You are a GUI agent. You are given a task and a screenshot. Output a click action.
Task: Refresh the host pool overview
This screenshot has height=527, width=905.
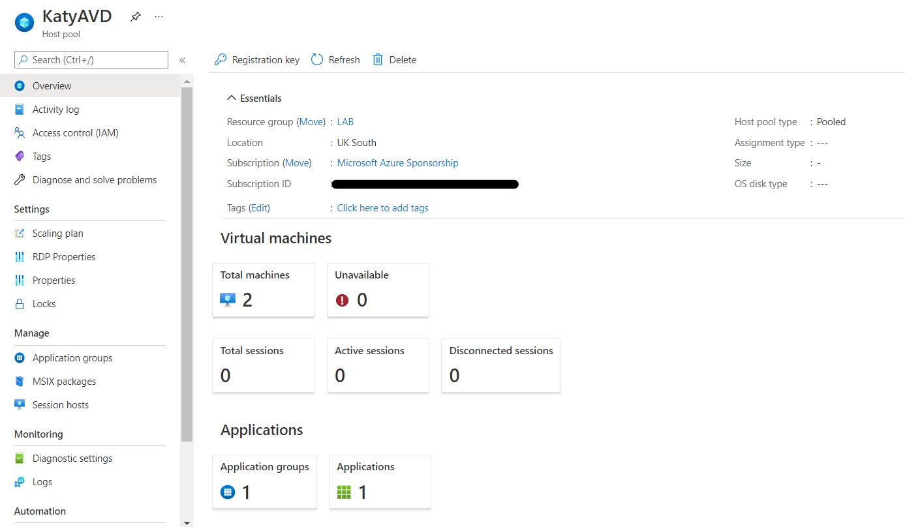click(335, 59)
